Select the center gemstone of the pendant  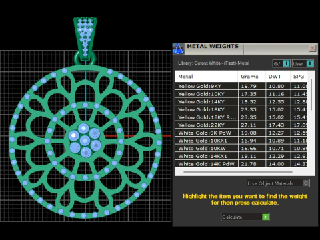coord(85,141)
